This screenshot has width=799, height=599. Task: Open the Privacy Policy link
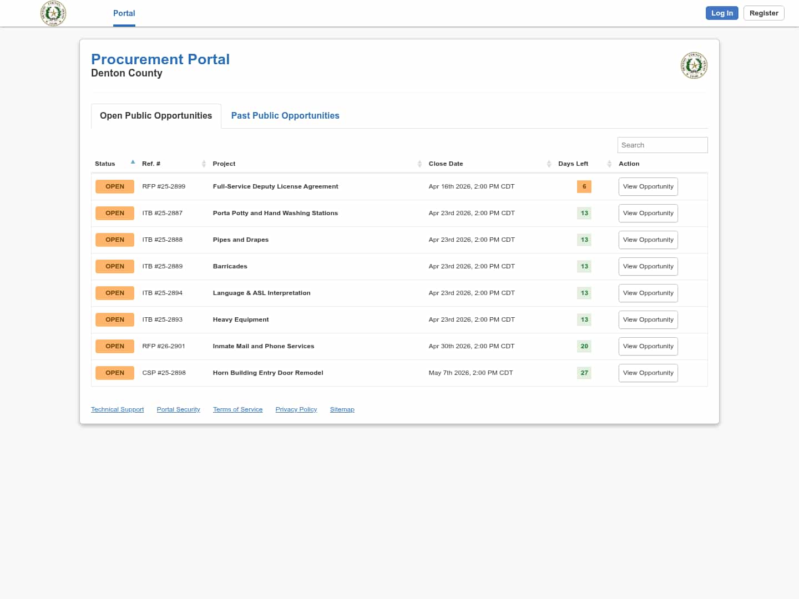296,410
